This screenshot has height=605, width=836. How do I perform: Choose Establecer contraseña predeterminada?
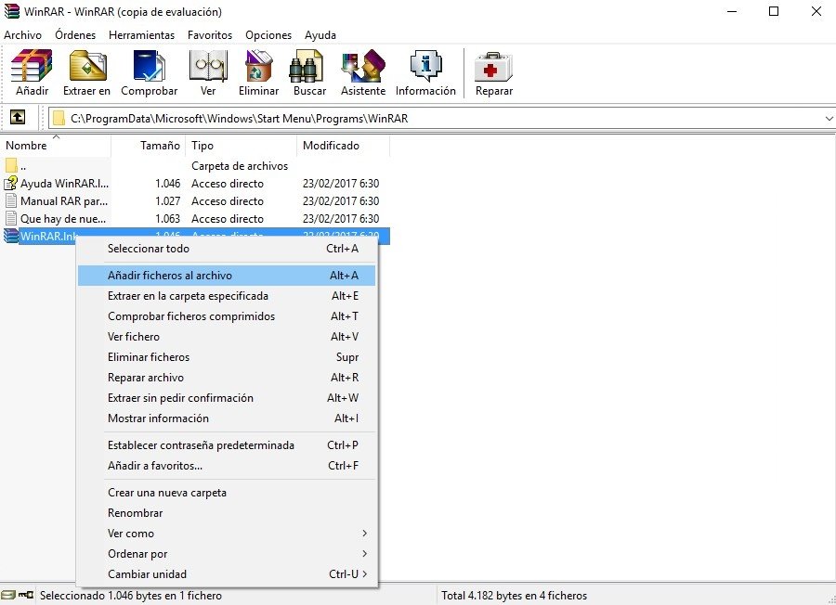[x=227, y=444]
